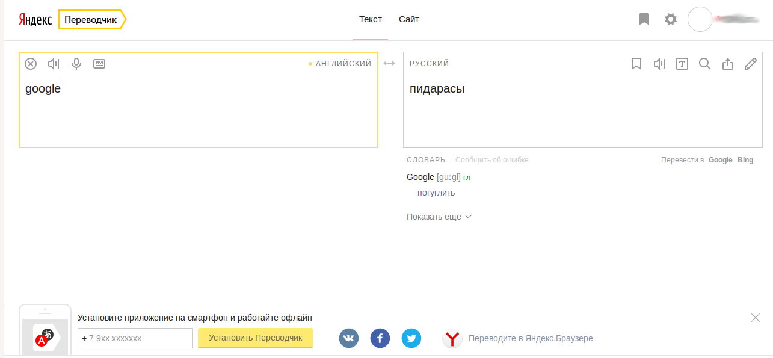Image resolution: width=773 pixels, height=358 pixels.
Task: Open the virtual keyboard
Action: tap(99, 64)
